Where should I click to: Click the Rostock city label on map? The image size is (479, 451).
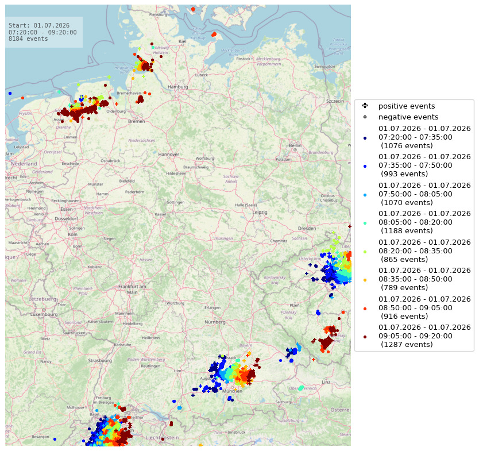[243, 59]
